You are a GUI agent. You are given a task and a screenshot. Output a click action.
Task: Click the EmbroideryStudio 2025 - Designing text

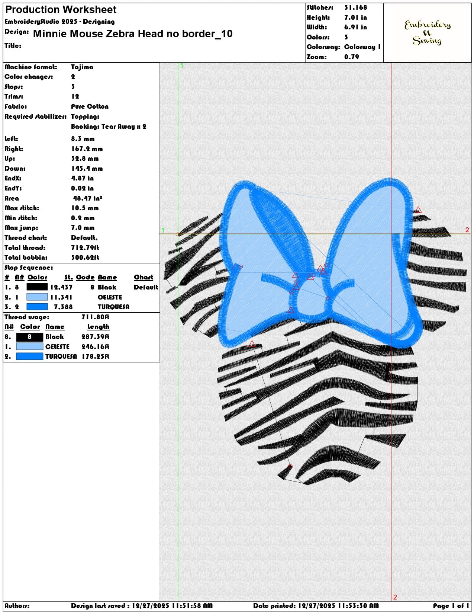(59, 22)
